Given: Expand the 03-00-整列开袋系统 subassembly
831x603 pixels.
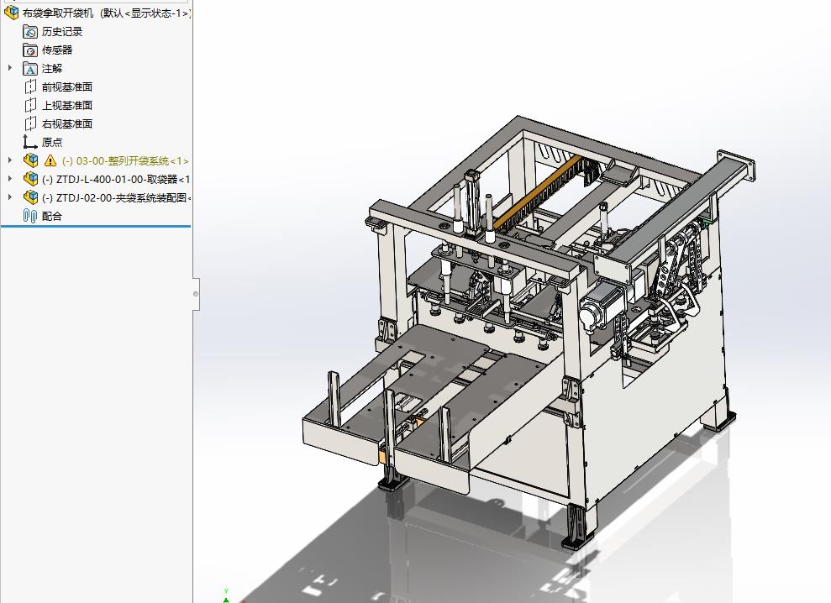Looking at the screenshot, I should tap(9, 160).
